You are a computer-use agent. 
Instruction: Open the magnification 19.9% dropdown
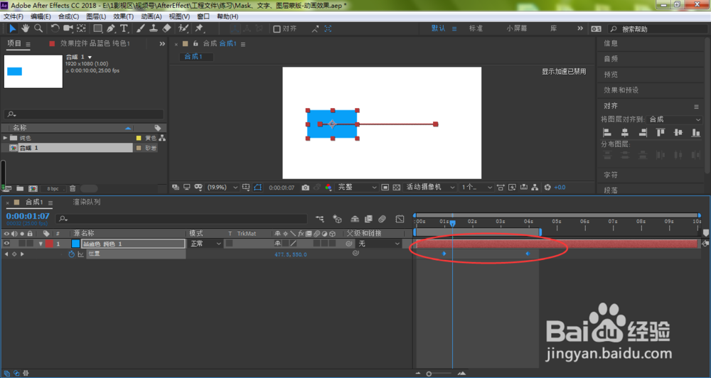(222, 188)
